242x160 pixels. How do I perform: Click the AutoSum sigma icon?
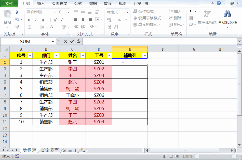[x=191, y=11]
